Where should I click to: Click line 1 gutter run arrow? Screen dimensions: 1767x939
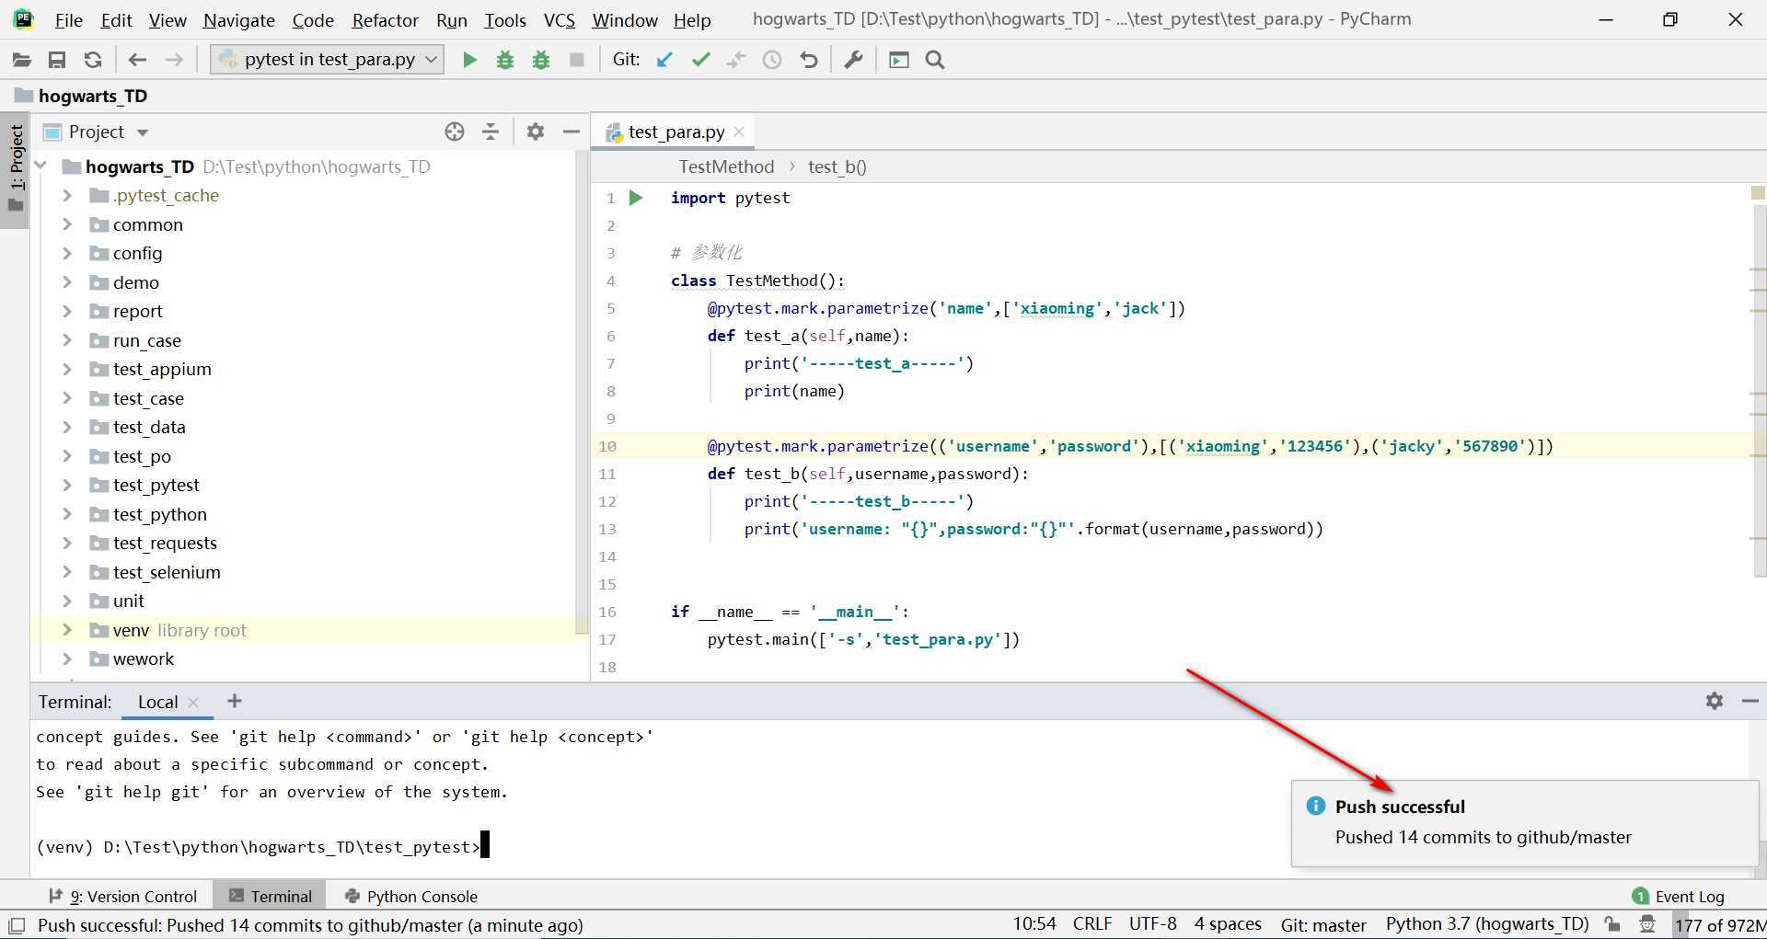click(x=636, y=198)
